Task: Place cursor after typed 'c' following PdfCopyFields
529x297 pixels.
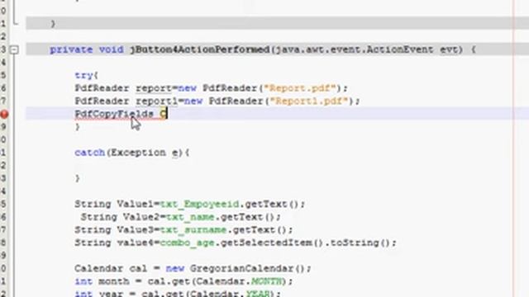Action: click(167, 114)
